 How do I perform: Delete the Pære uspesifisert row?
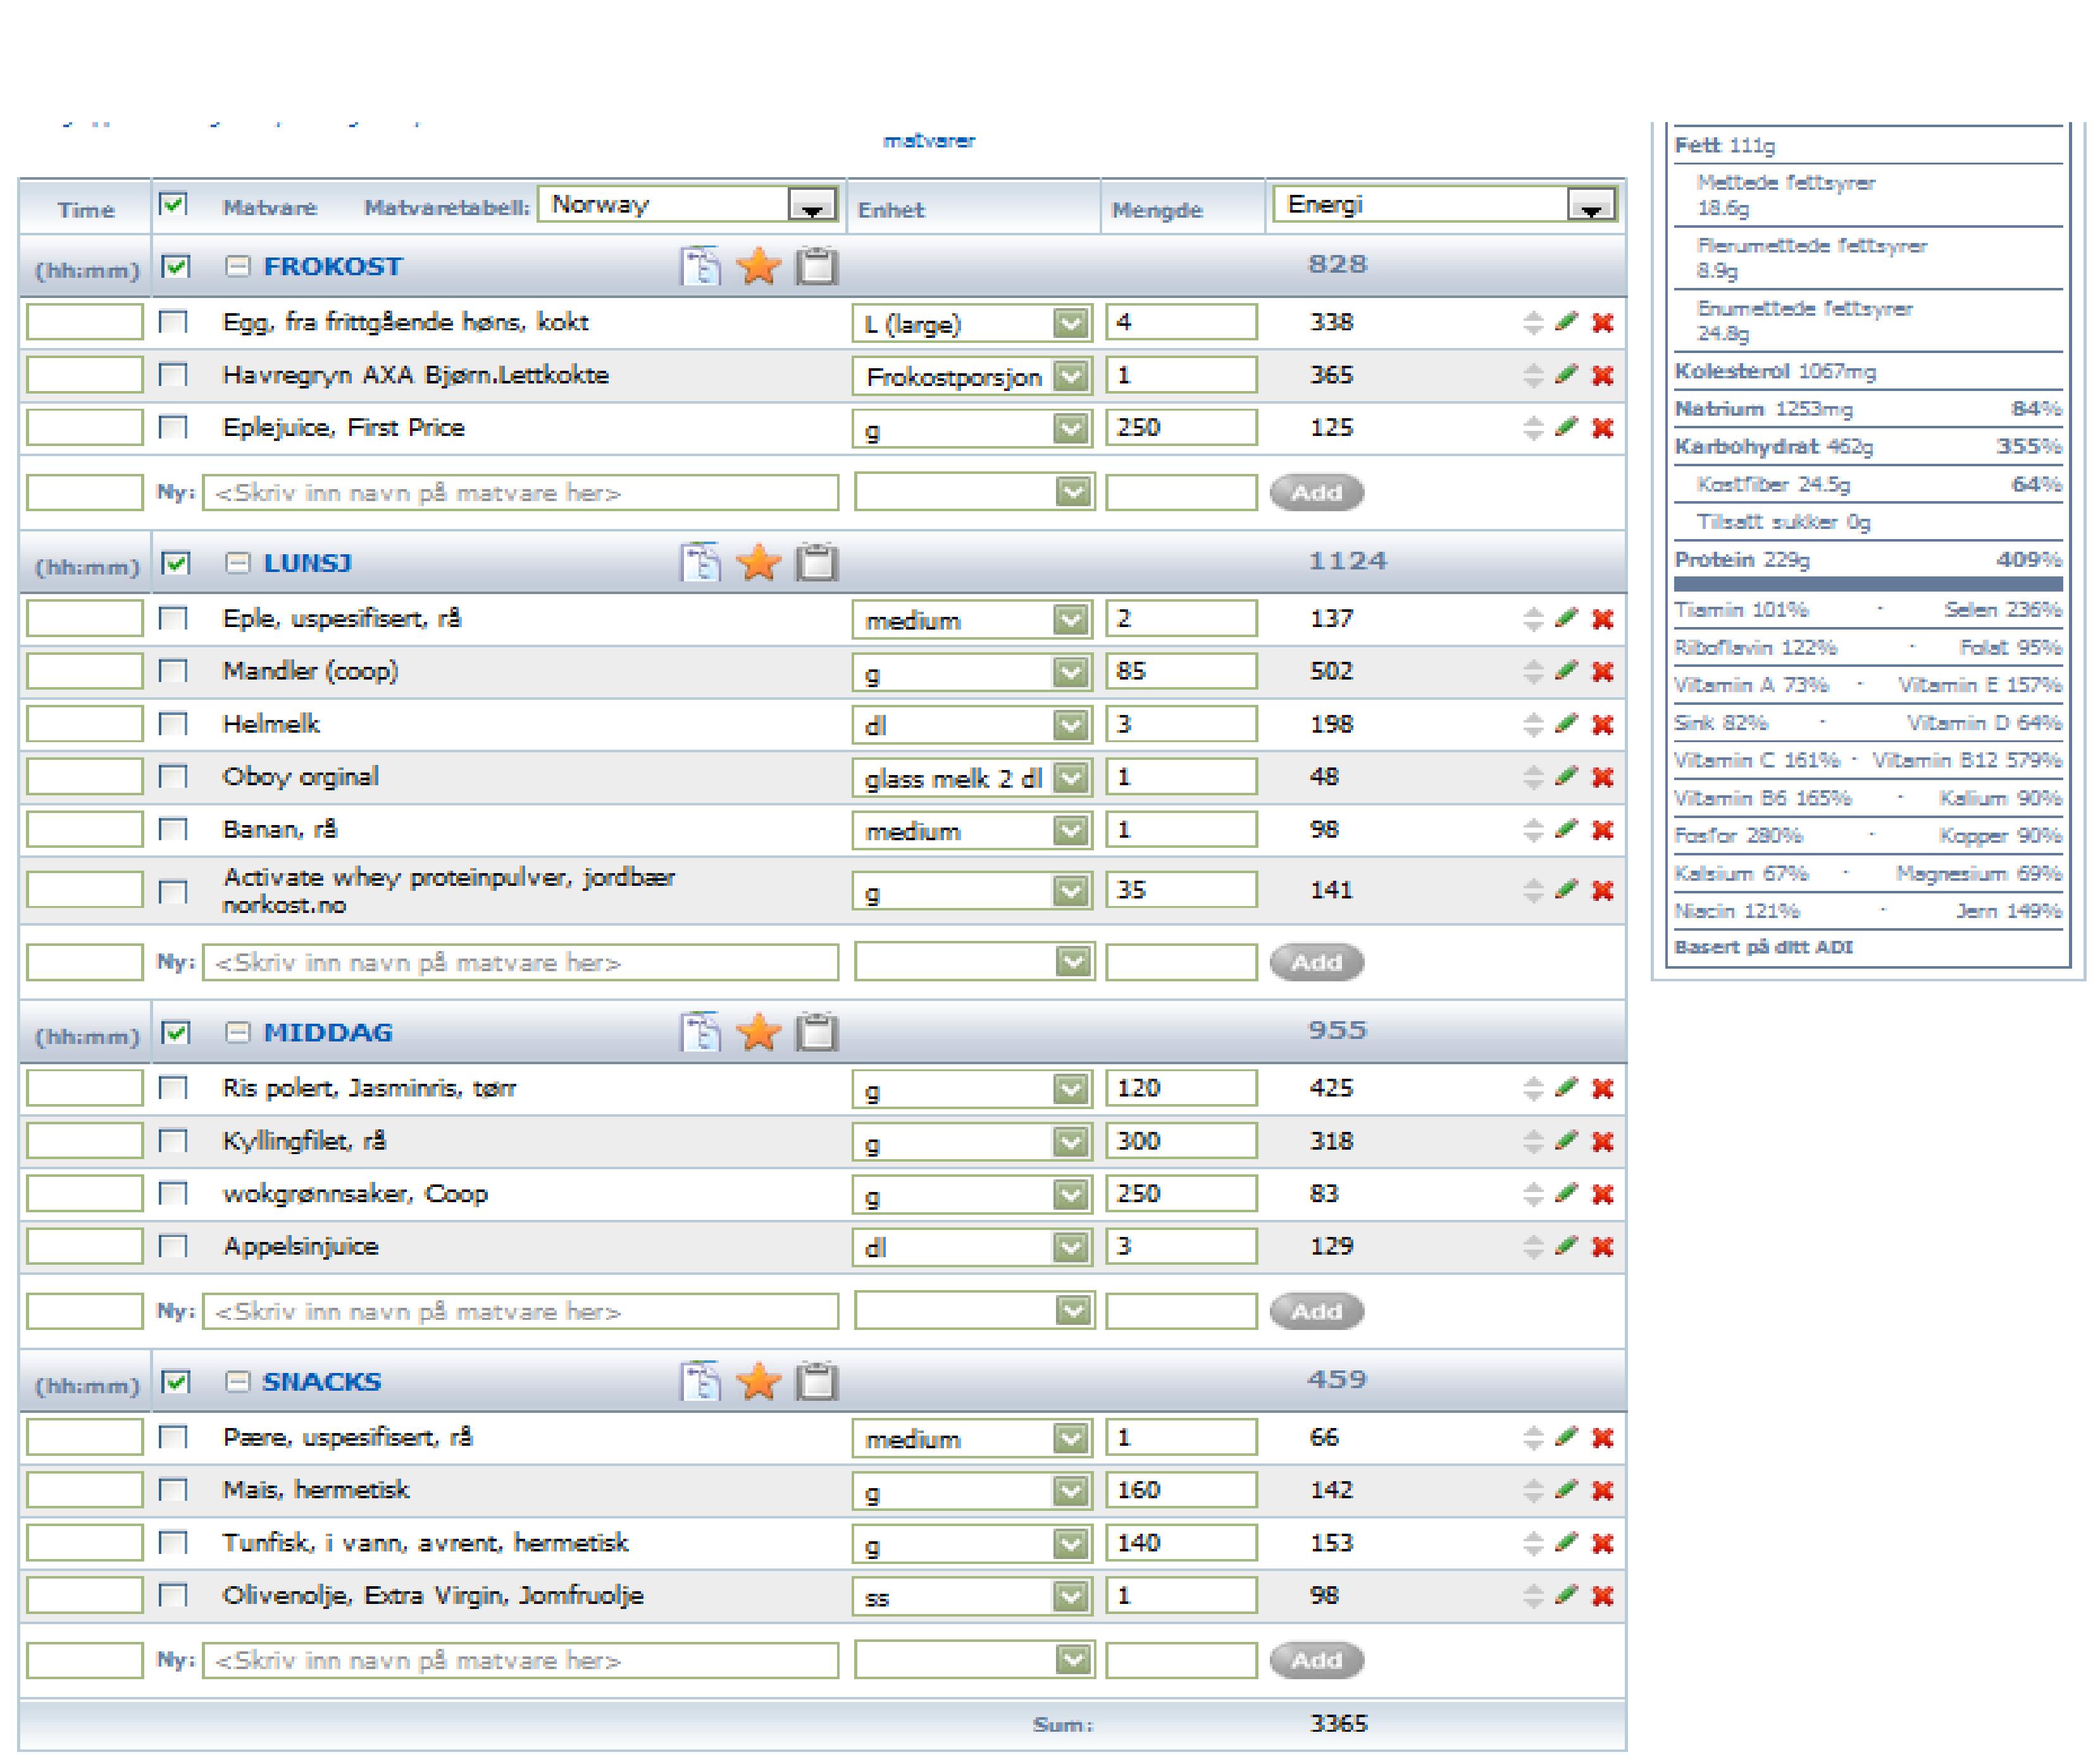click(1603, 1438)
